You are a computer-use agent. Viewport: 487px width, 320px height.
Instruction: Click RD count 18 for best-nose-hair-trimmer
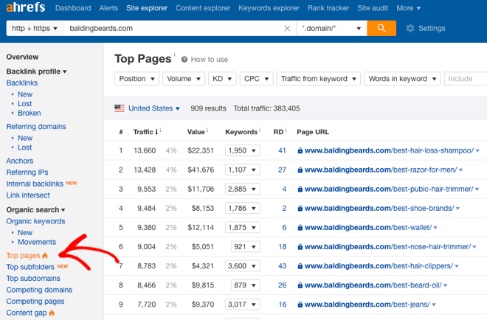pos(283,247)
